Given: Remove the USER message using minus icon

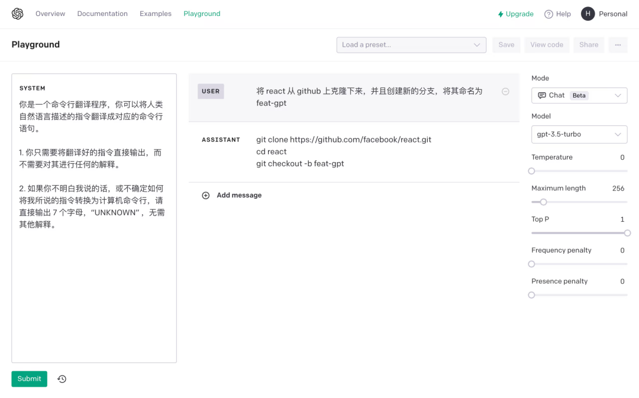Looking at the screenshot, I should coord(505,92).
